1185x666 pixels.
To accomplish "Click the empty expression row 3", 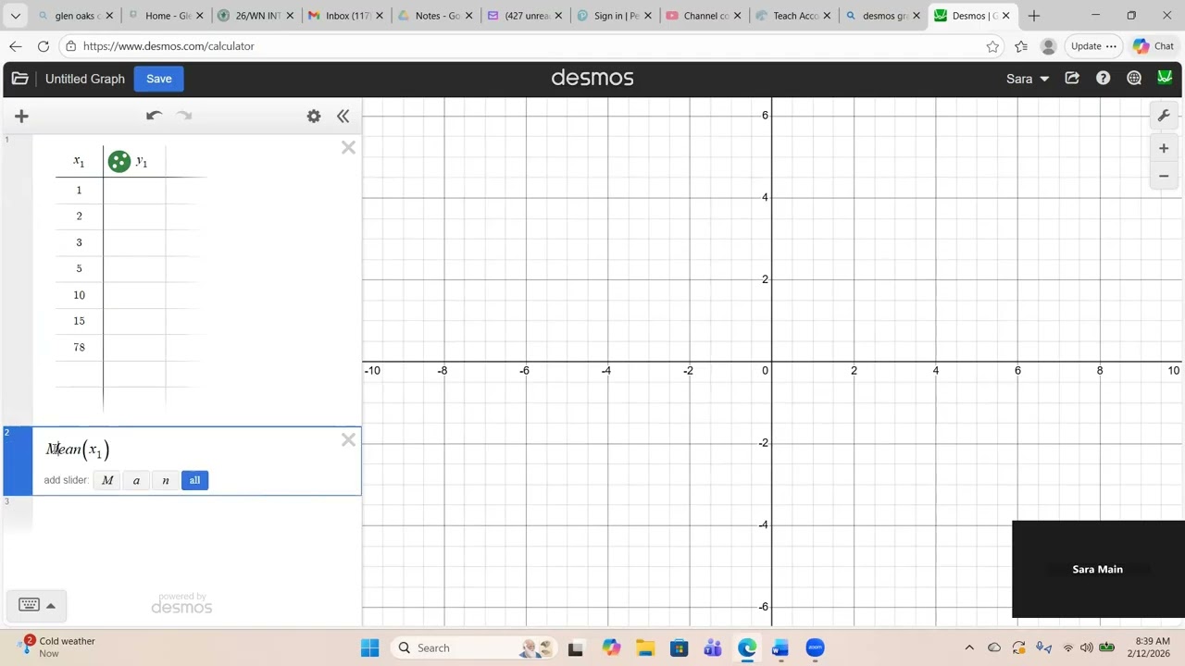I will [x=196, y=516].
